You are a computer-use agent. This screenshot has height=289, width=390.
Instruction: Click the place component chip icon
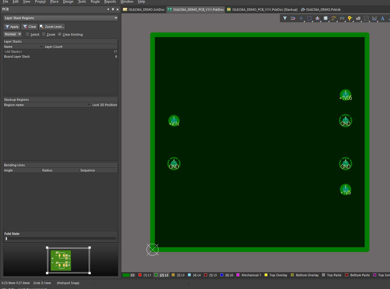point(326,18)
